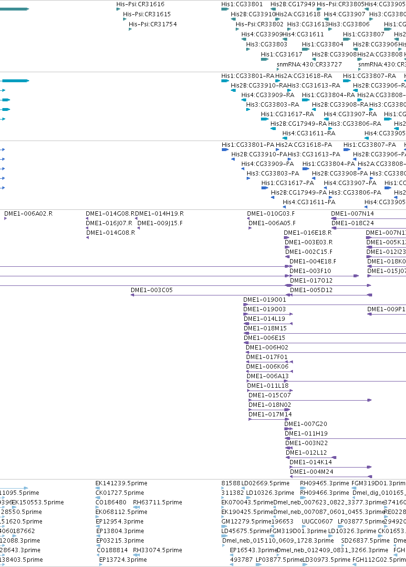This screenshot has height=567, width=406.
Task: Select the His2B:CG17949 gene in the top track
Action: 292,4
